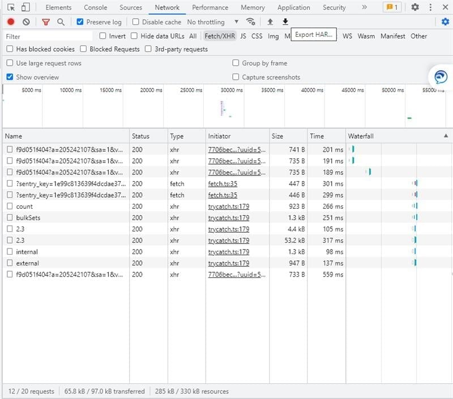Check the Invert filter checkbox
Screen dimensions: 453x399
[102, 36]
